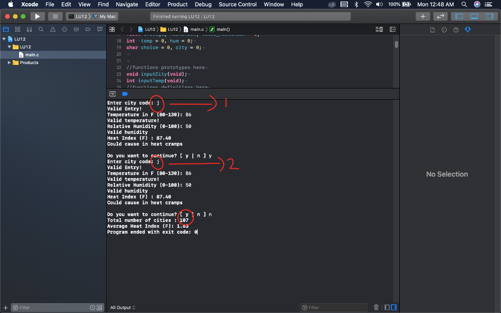Run the project with the play button
Viewport: 501px width, 313px height.
(x=38, y=15)
